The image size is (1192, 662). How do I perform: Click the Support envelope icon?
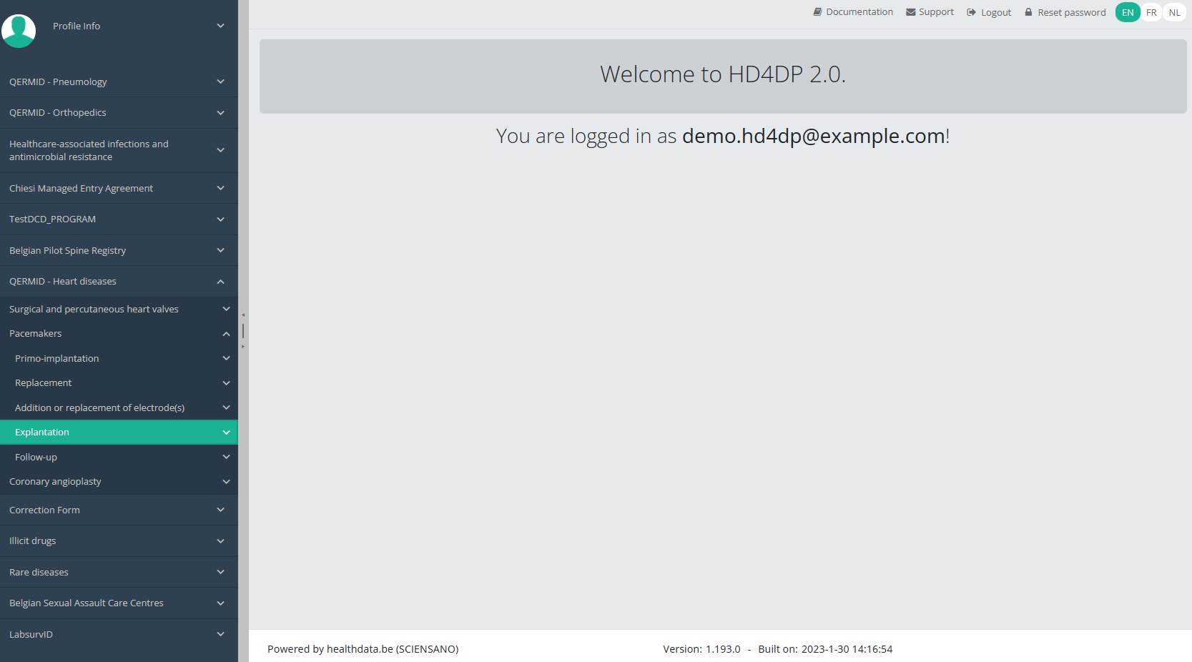pos(910,12)
